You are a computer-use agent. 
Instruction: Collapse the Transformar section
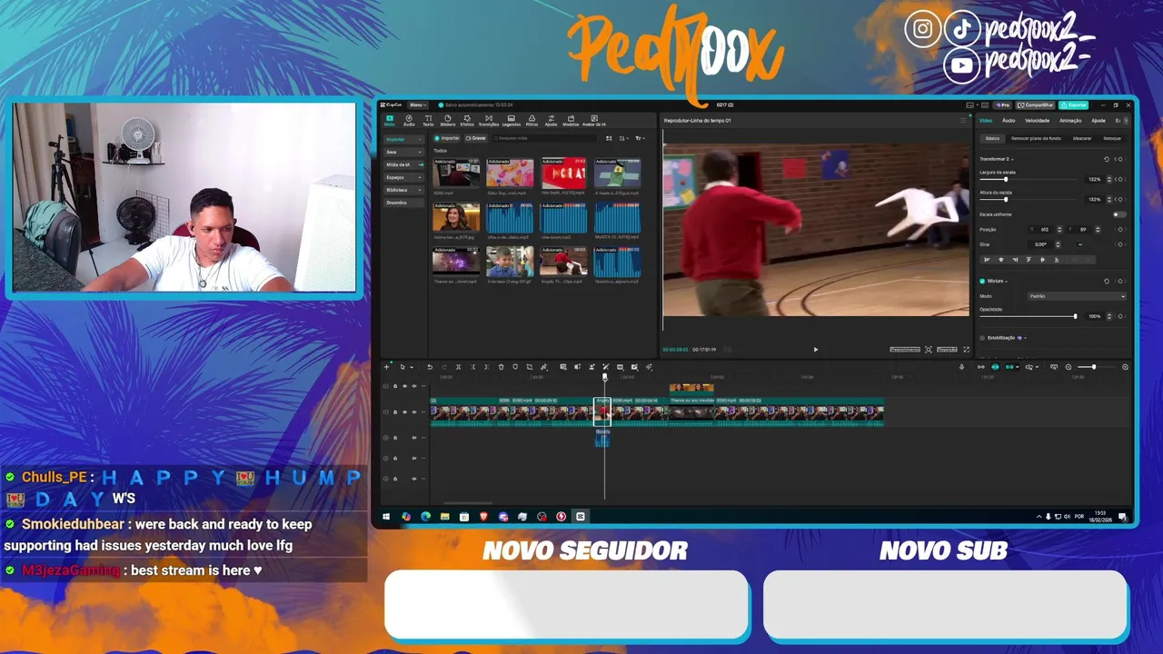point(1012,159)
